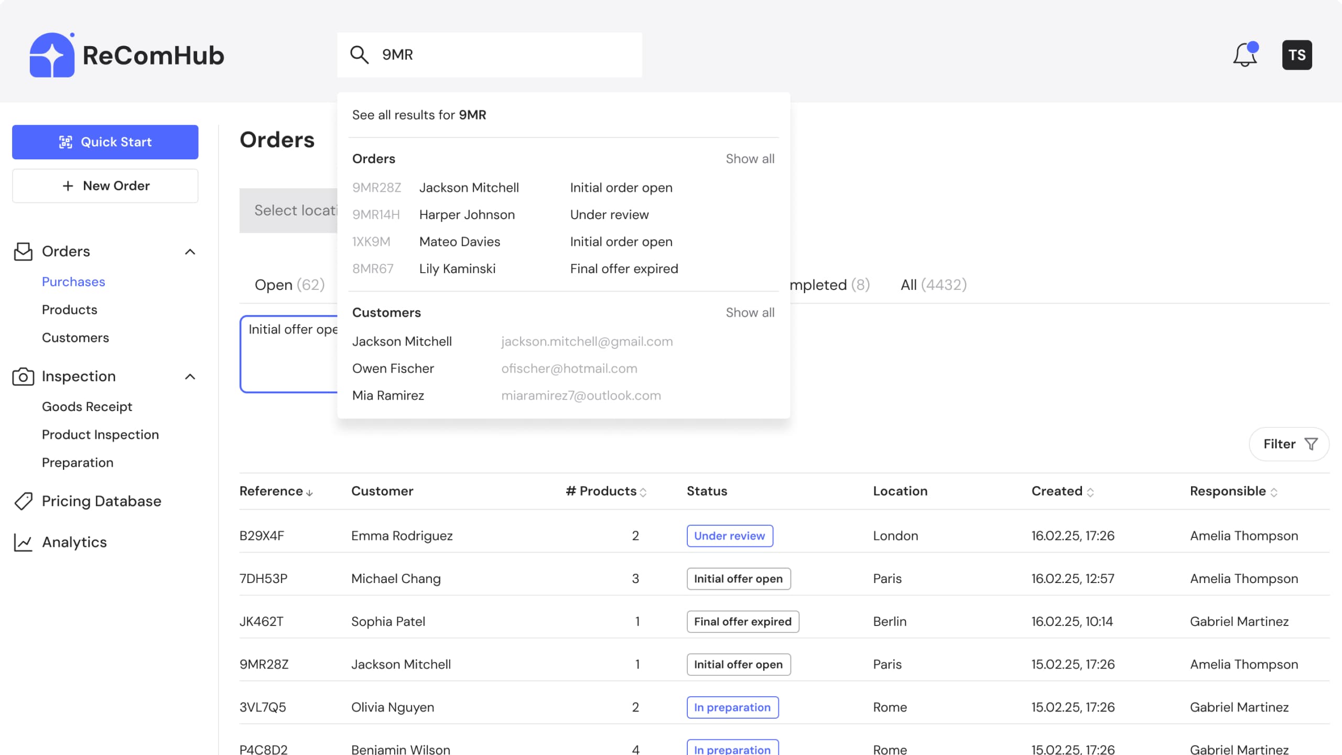Go to Products in sidebar
The image size is (1342, 755).
(69, 310)
